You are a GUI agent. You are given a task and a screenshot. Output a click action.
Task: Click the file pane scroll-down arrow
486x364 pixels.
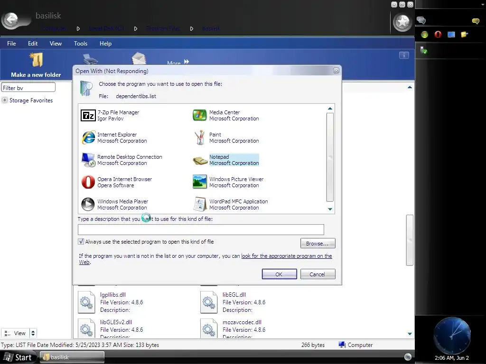[410, 334]
